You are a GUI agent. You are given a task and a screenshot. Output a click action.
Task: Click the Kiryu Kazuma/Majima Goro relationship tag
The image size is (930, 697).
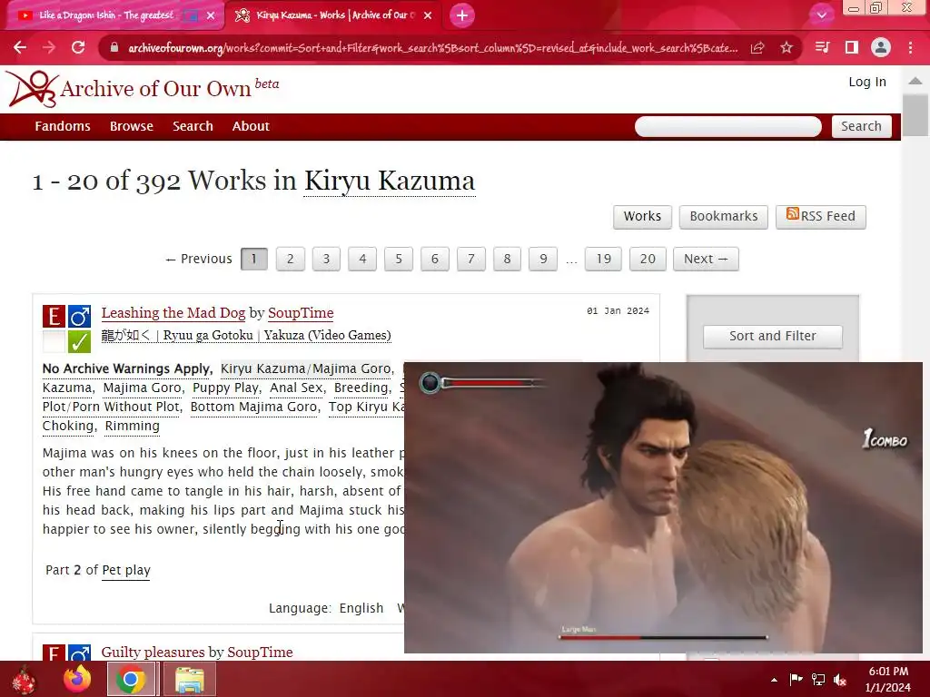(x=305, y=368)
